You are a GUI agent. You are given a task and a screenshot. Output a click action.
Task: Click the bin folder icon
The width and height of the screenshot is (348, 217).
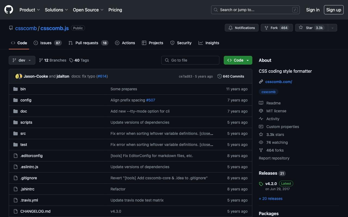(x=15, y=89)
